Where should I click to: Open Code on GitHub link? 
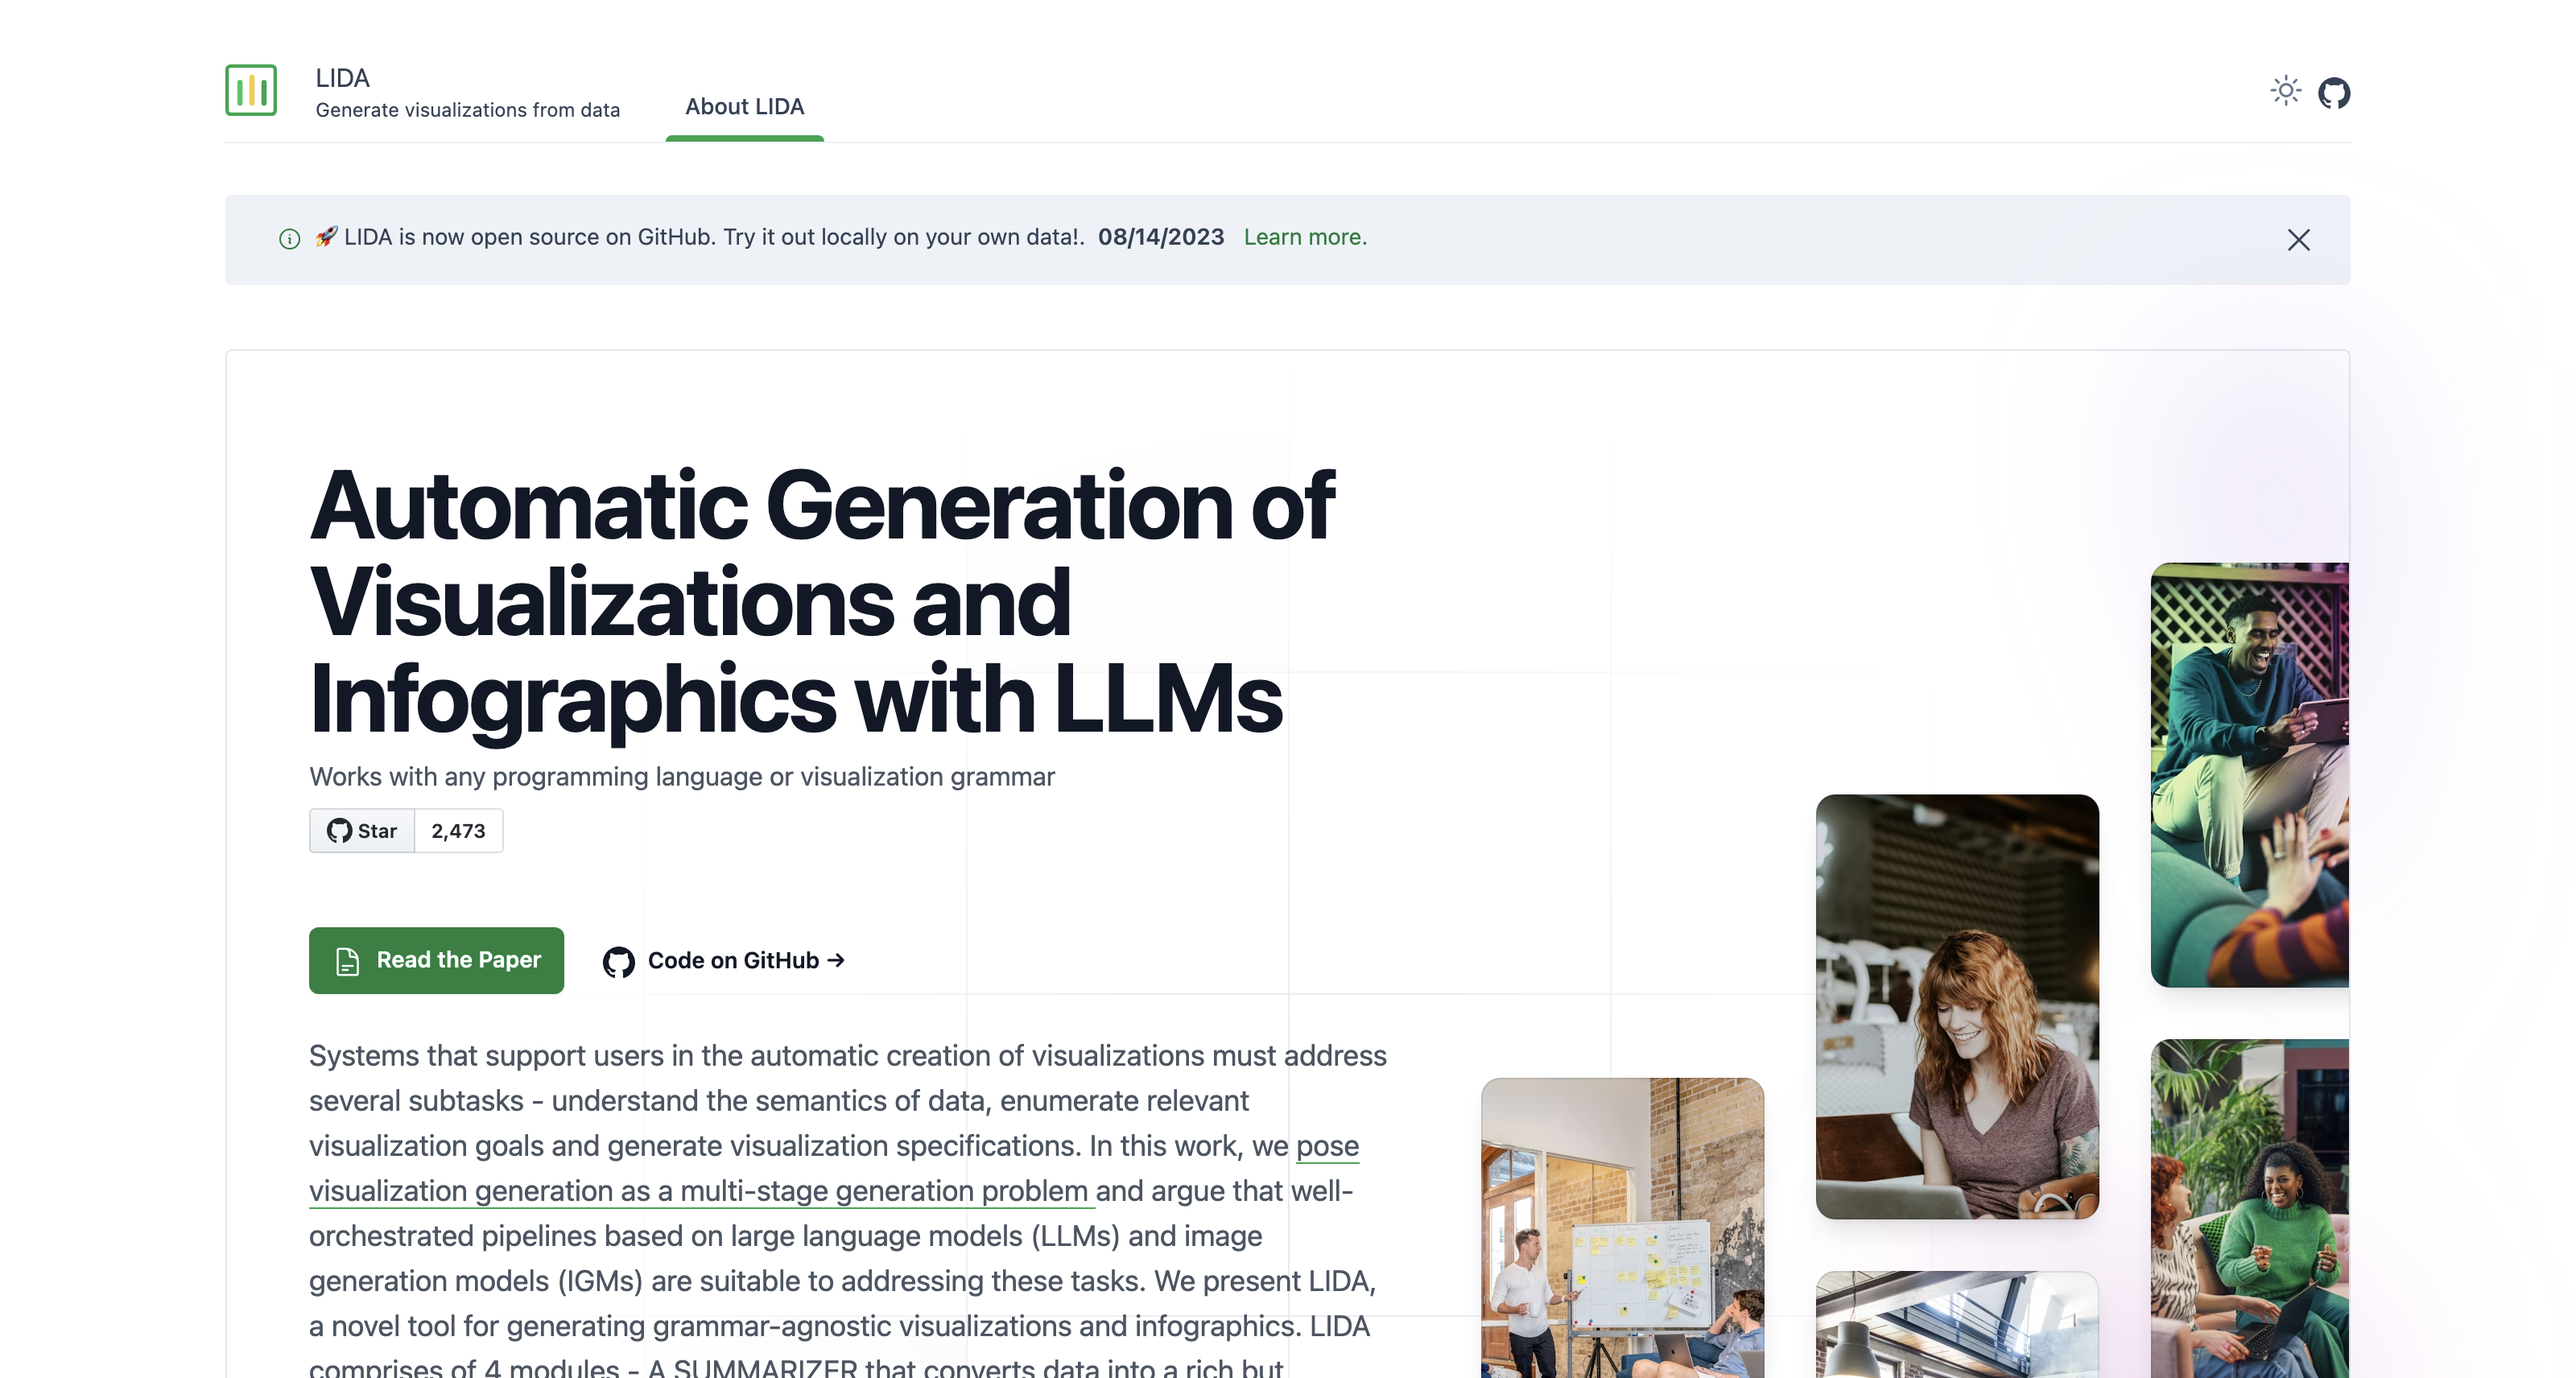(x=724, y=961)
